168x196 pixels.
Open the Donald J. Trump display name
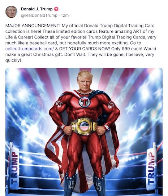pyautogui.click(x=37, y=9)
